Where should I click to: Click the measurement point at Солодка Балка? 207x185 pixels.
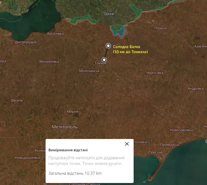pyautogui.click(x=108, y=46)
